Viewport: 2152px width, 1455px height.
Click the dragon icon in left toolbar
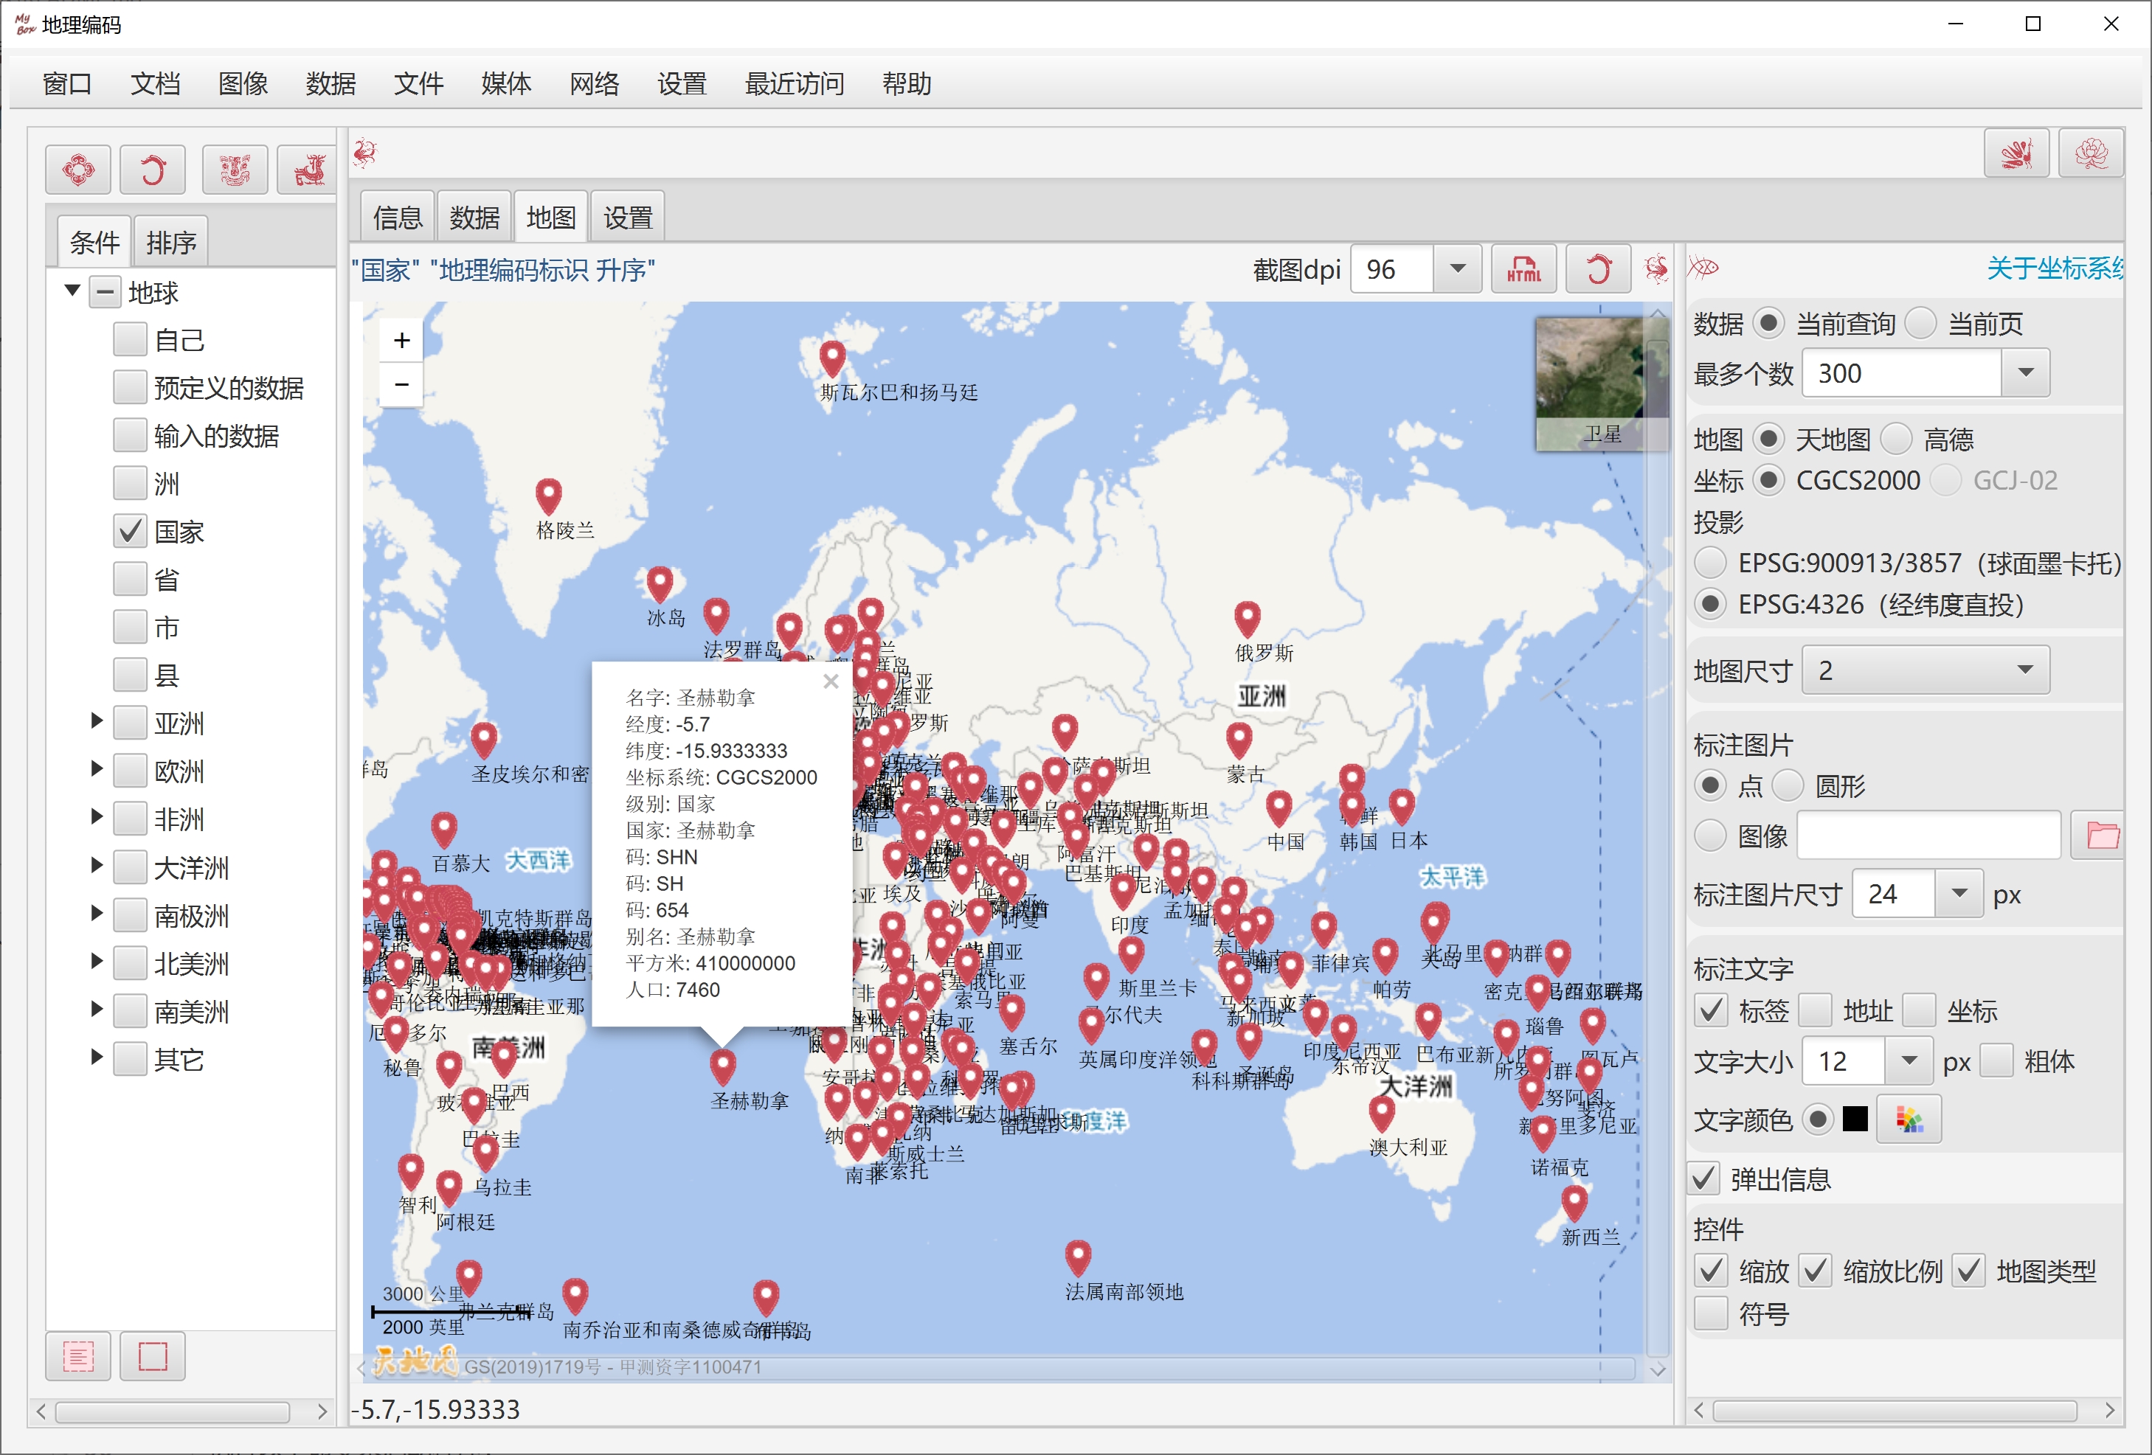point(308,170)
